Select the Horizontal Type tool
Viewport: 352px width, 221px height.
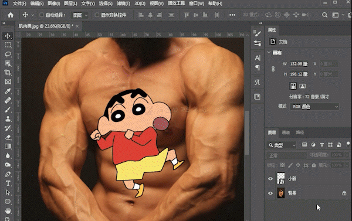pyautogui.click(x=8, y=183)
